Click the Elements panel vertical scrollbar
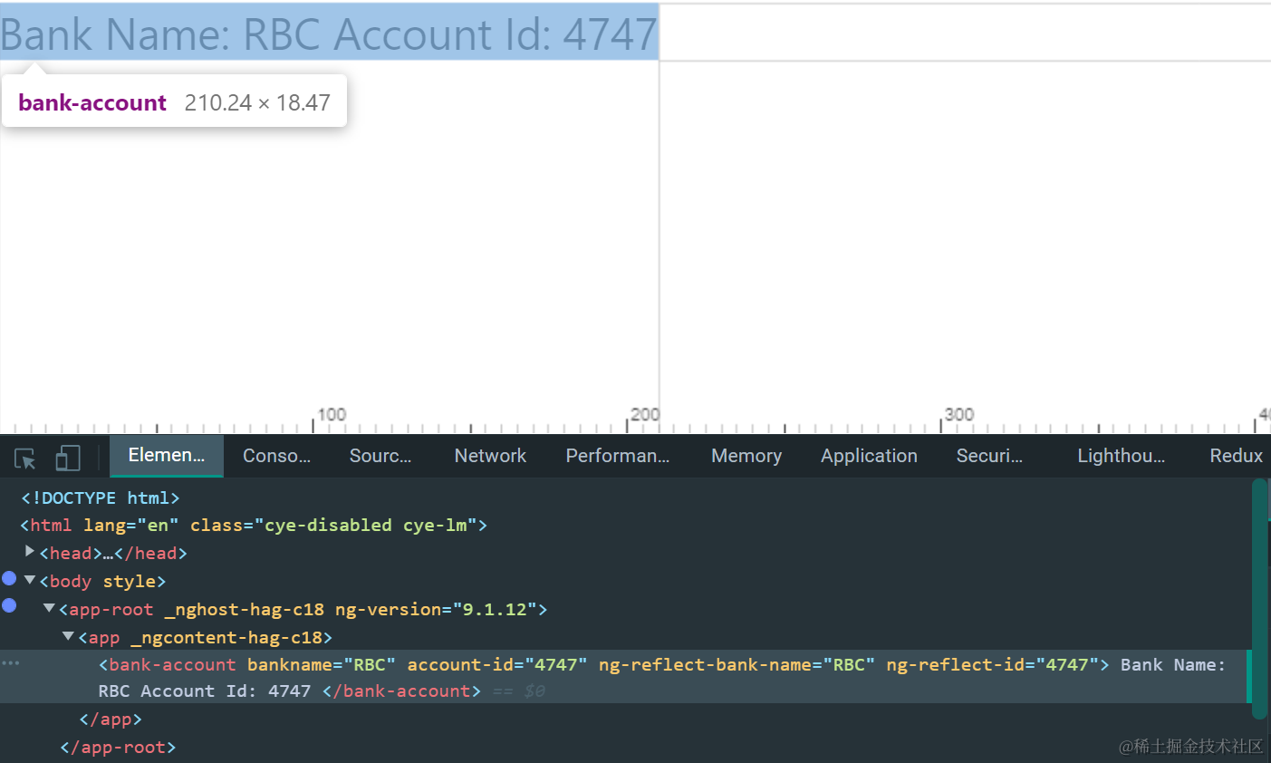The height and width of the screenshot is (763, 1271). 1259,598
